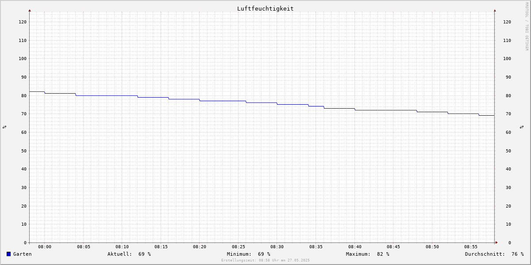Click the left-axis value 90
Screen dimensions: 531x265
pos(24,77)
